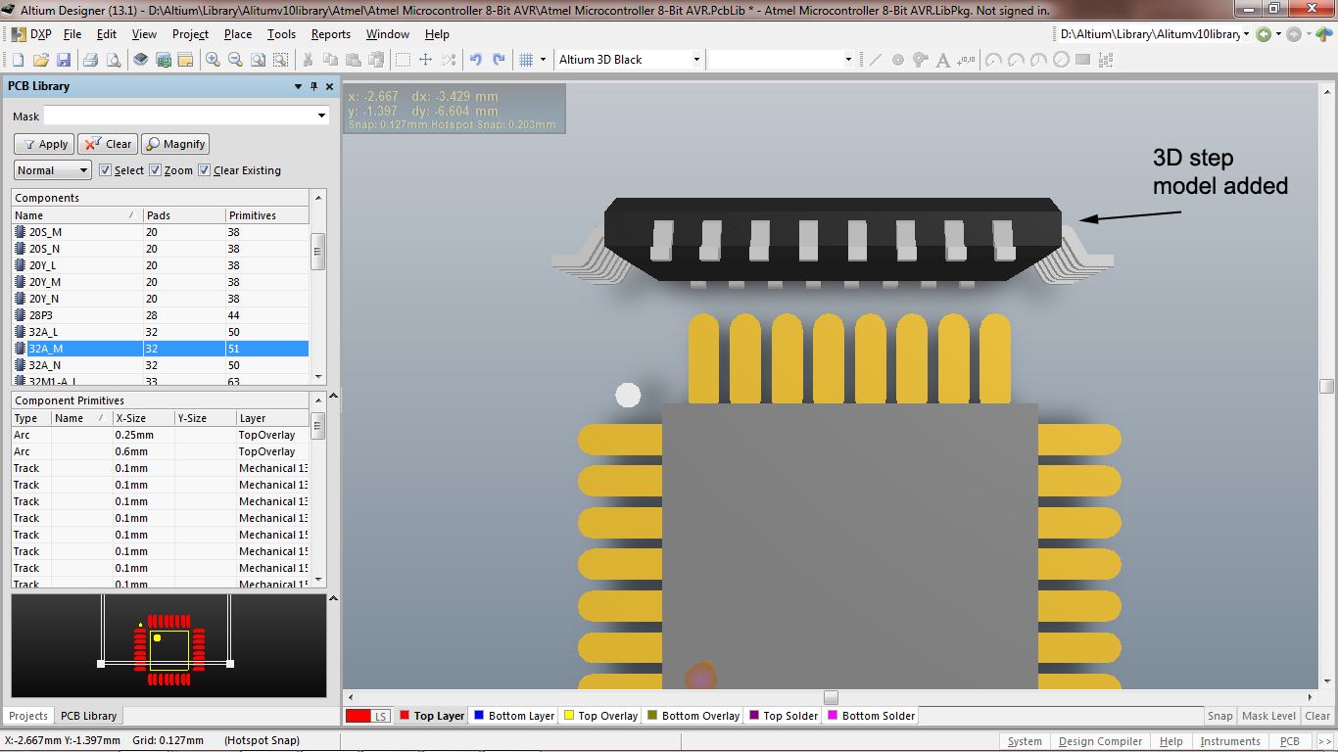The image size is (1338, 752).
Task: Click the Print icon in toolbar
Action: pos(90,60)
